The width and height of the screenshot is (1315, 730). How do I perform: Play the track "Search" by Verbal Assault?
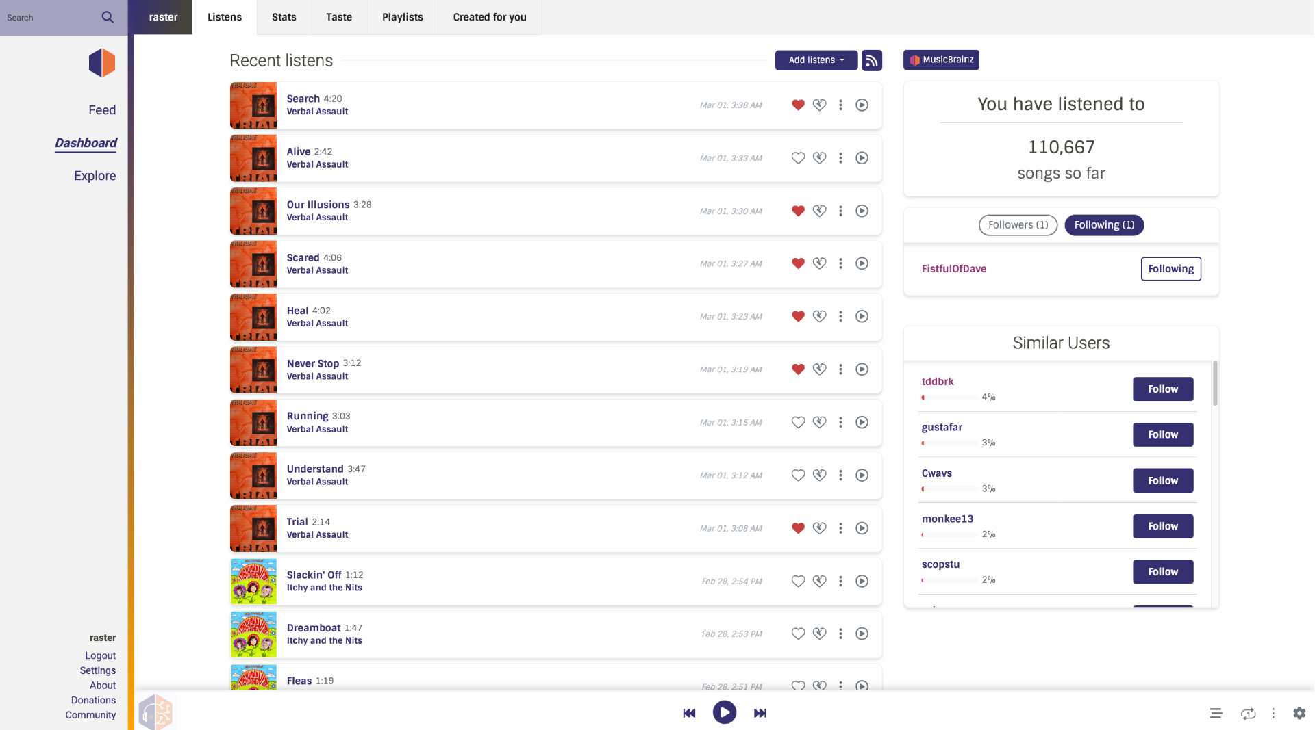coord(862,105)
